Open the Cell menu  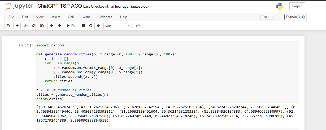click(x=71, y=17)
